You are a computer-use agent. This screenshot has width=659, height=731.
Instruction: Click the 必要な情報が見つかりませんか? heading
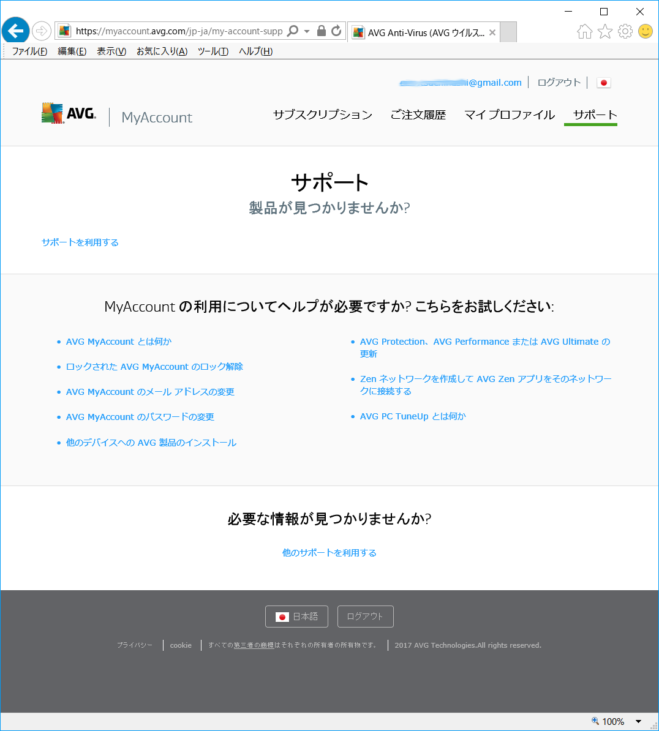point(329,519)
